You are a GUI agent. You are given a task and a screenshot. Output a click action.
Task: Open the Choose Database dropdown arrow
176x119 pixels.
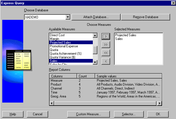68,17
